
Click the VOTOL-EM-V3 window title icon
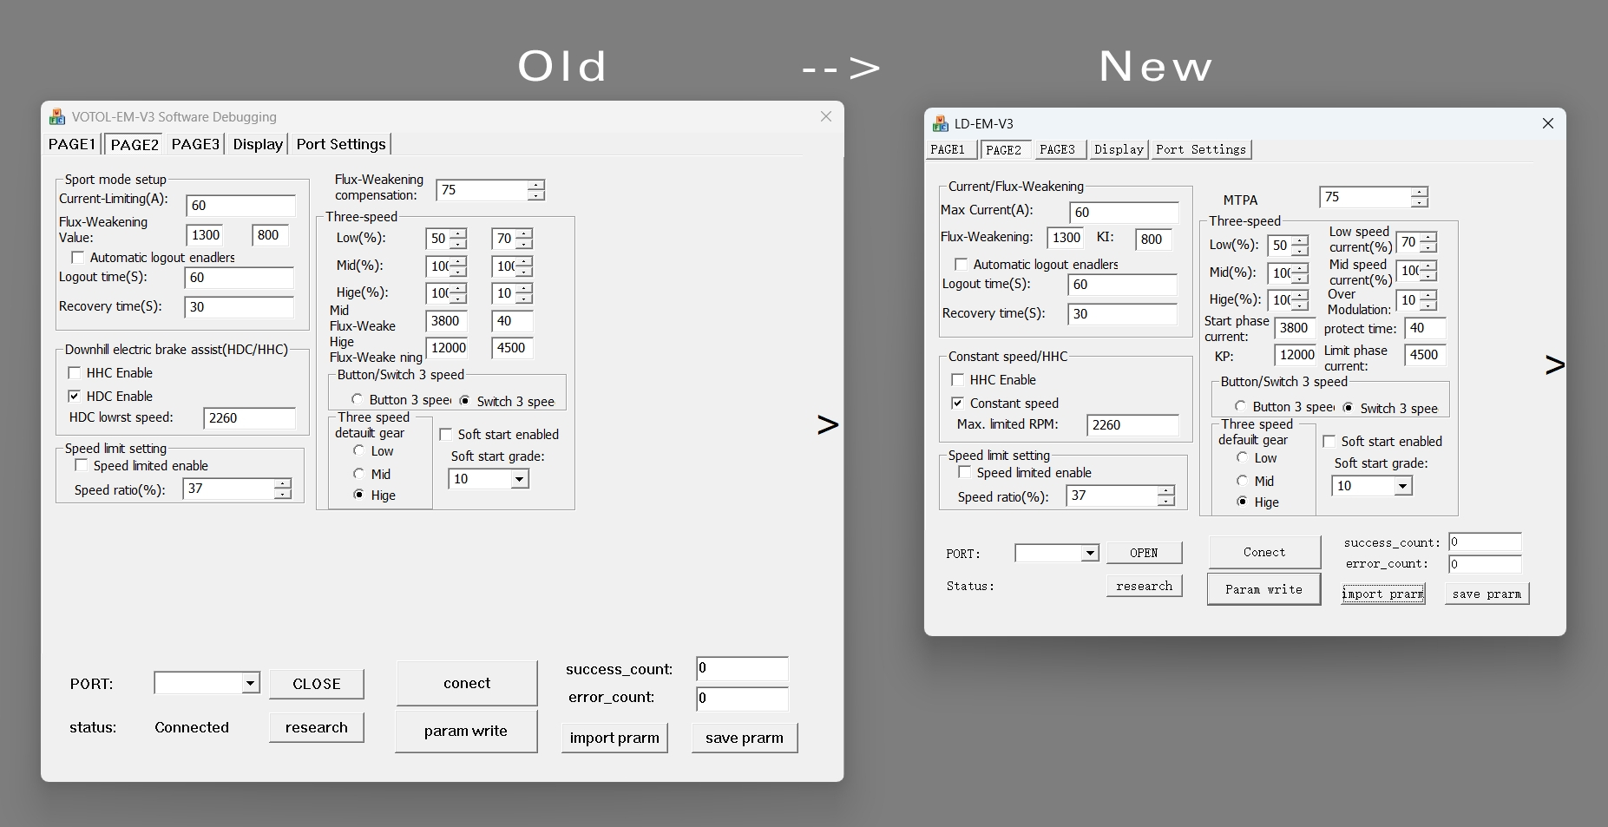pos(57,116)
